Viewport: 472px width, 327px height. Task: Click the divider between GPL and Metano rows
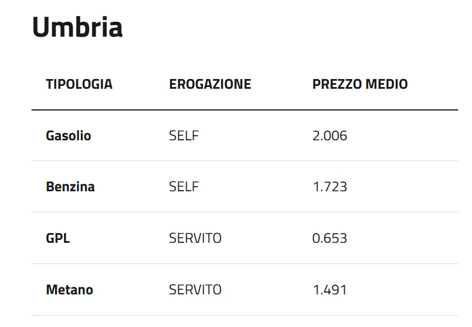(245, 264)
